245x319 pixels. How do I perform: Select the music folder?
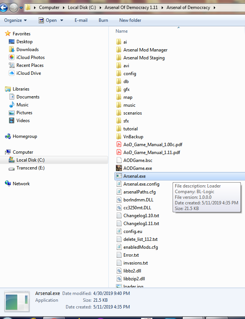coord(126,105)
